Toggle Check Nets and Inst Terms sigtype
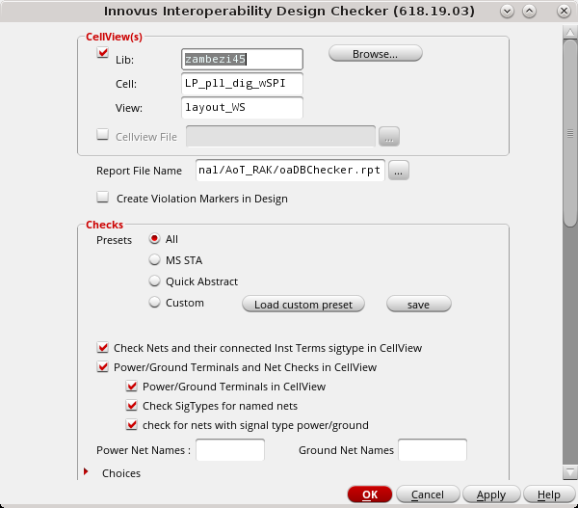Screen dimensions: 578x508 coord(102,348)
